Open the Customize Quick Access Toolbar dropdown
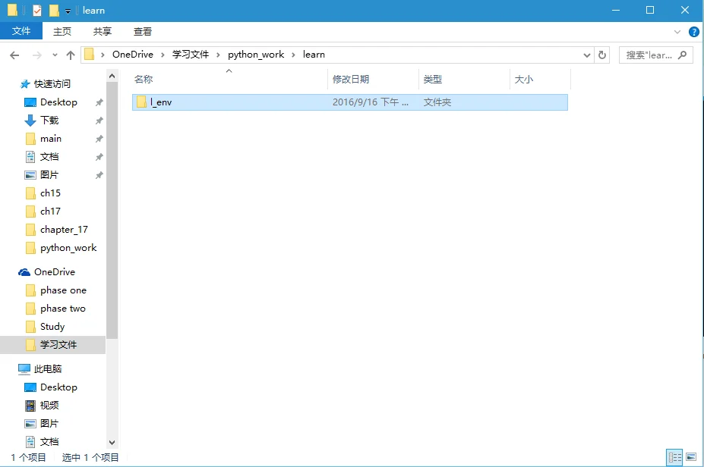The height and width of the screenshot is (467, 704). pos(68,11)
